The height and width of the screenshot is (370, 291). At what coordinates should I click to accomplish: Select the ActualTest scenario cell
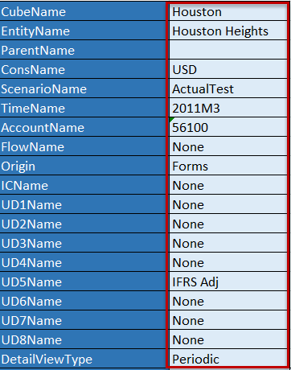[x=228, y=88]
